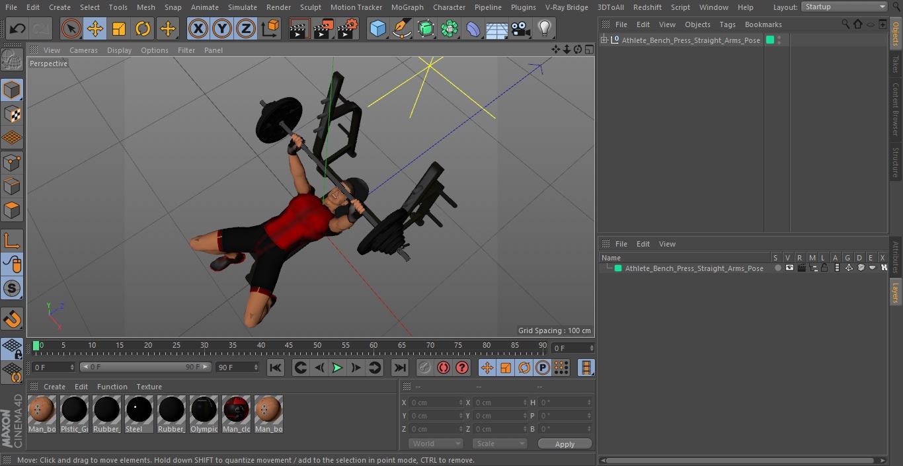The width and height of the screenshot is (903, 466).
Task: Select the Live Selection tool
Action: point(71,29)
